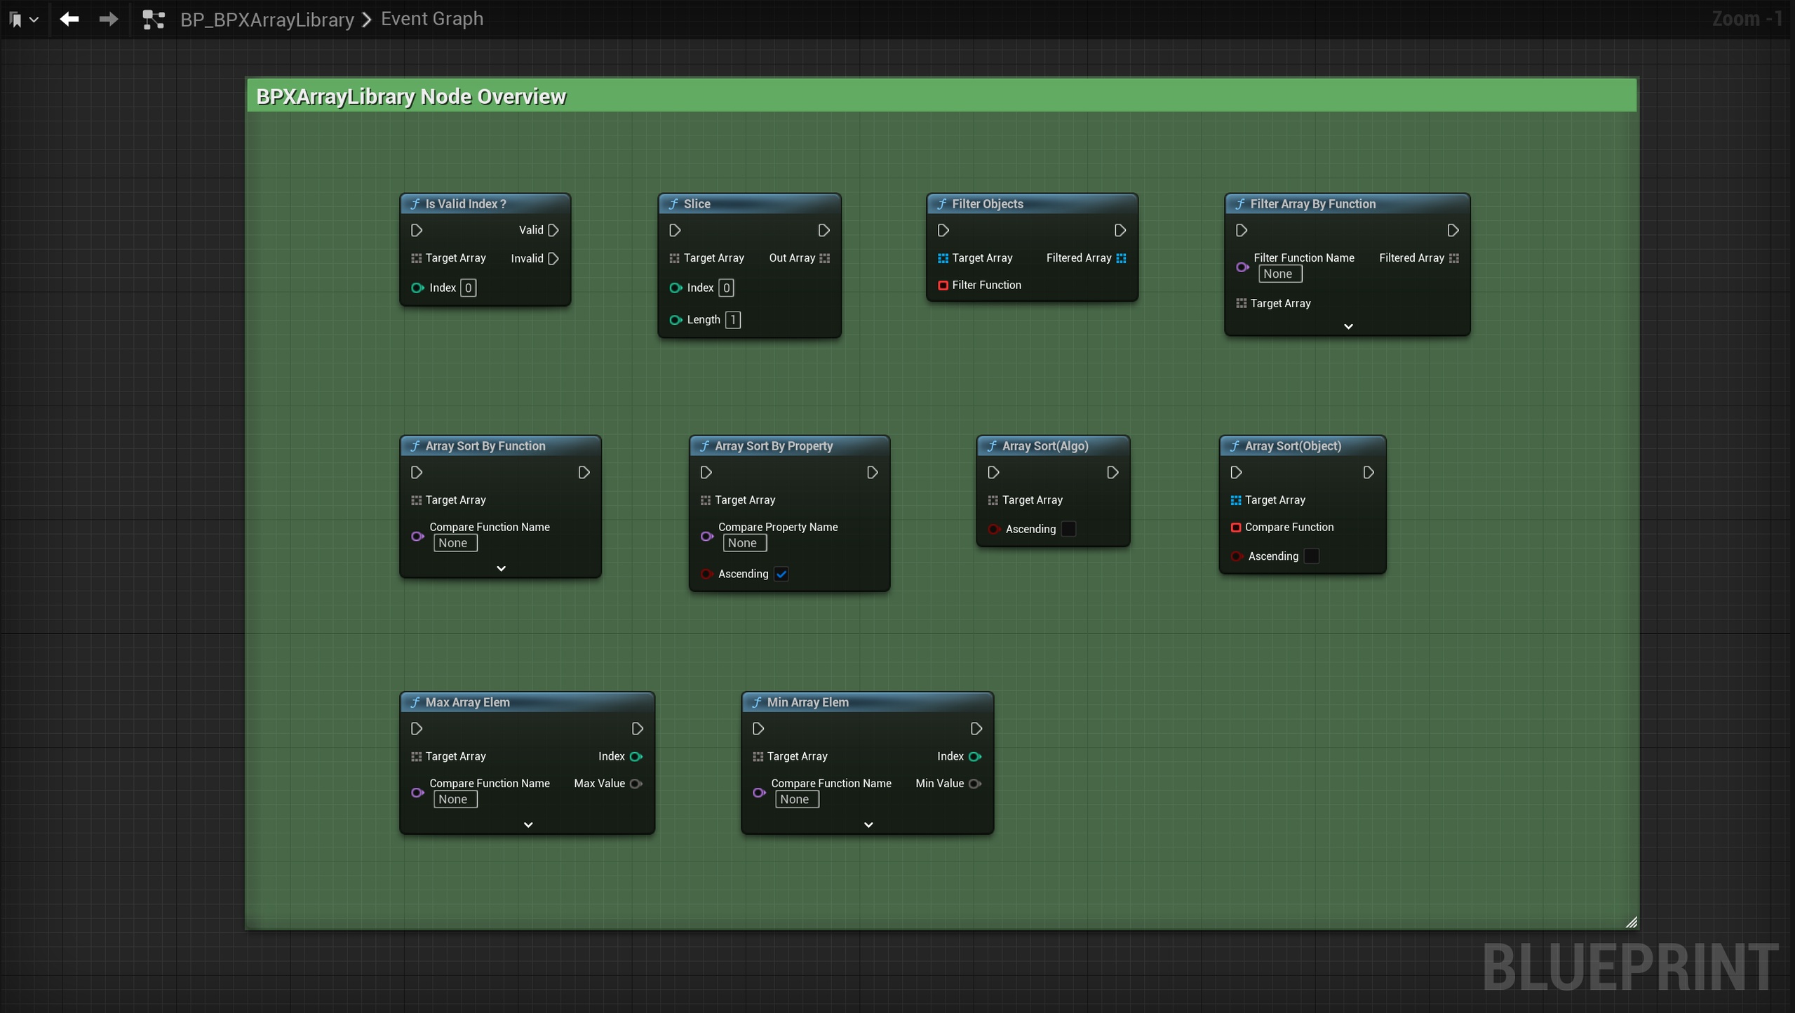Viewport: 1795px width, 1013px height.
Task: Click Event Graph breadcrumb
Action: coord(432,19)
